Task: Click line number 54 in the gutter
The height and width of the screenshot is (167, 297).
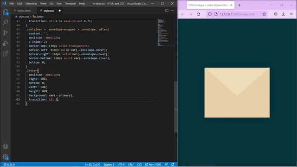Action: click(18, 66)
